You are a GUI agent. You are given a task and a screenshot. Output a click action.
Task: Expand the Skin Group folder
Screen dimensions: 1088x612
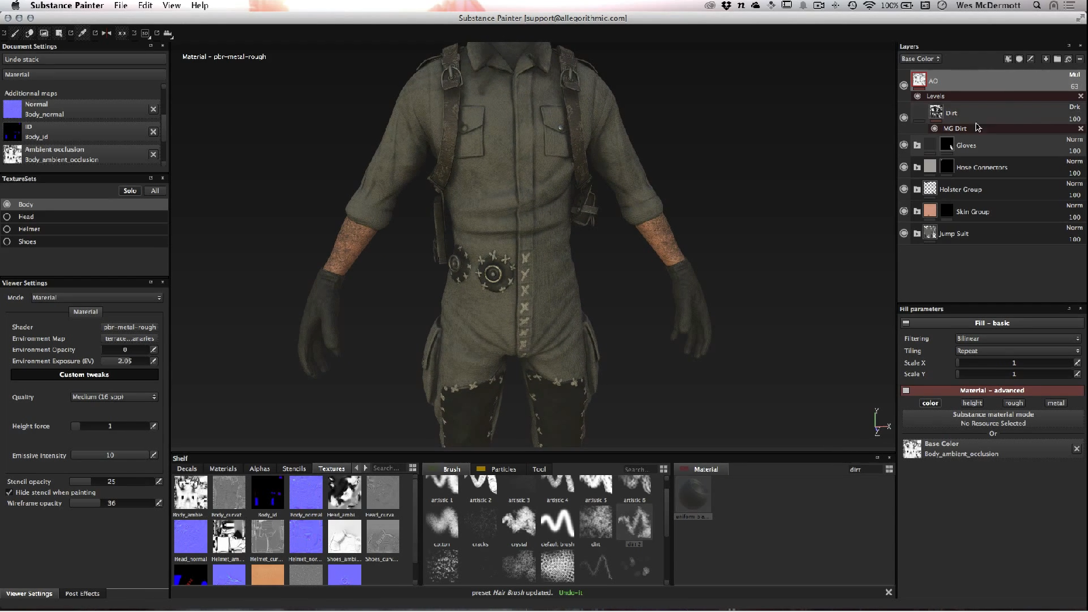tap(917, 211)
